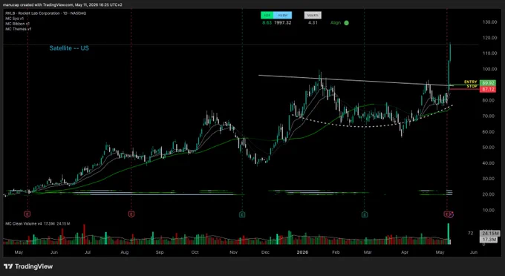Click the green earnings marker in November
Screen dimensions: 505x276
click(242, 214)
